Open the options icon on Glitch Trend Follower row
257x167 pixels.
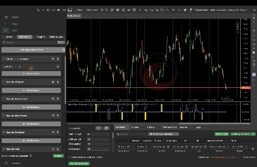[58, 59]
